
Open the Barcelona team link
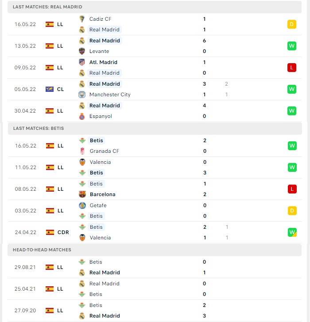tap(102, 194)
